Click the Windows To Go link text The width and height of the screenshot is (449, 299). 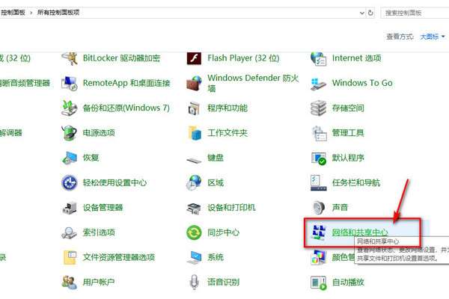(x=362, y=83)
